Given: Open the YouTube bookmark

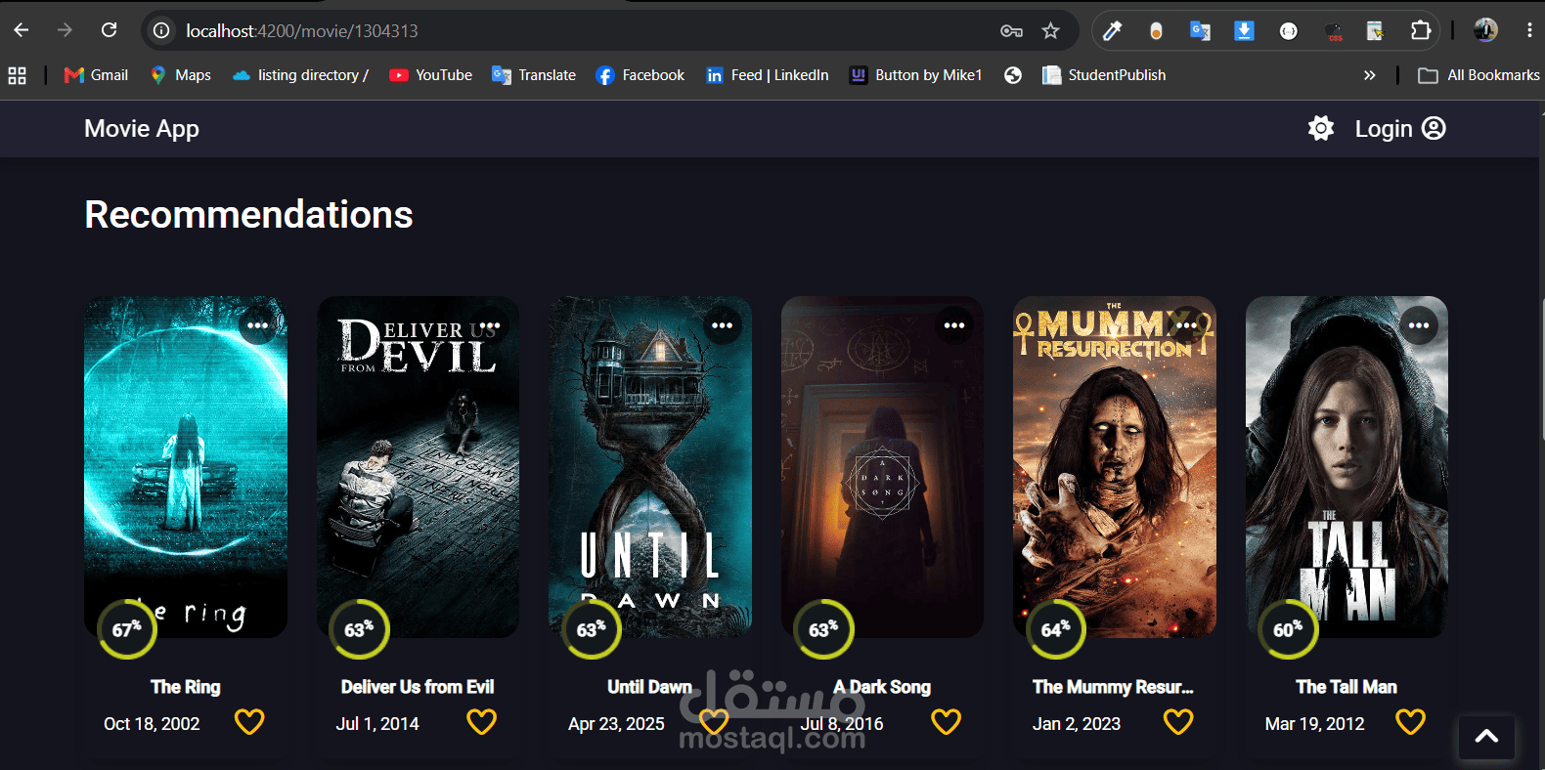Looking at the screenshot, I should [x=431, y=75].
